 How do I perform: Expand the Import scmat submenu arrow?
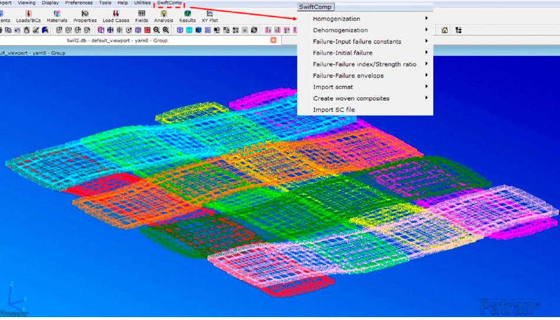tap(426, 87)
